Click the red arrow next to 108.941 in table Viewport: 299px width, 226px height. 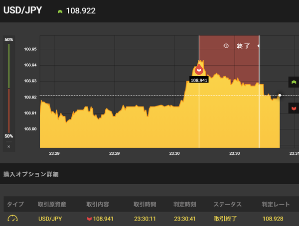89,219
